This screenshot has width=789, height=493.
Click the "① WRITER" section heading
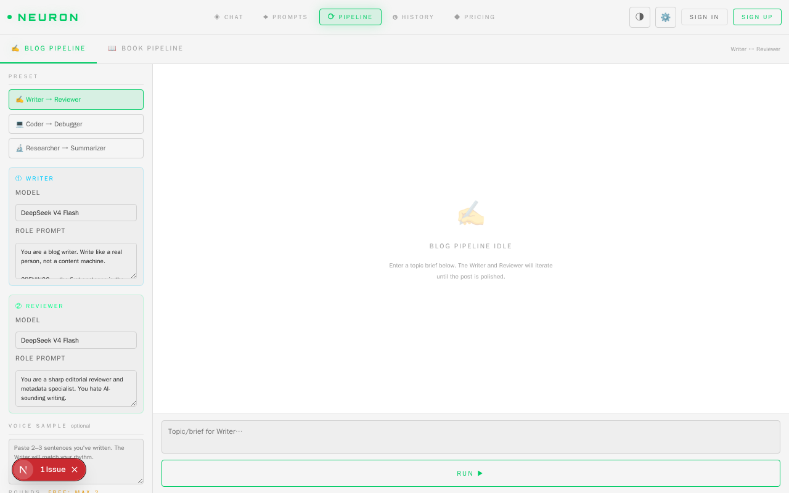pyautogui.click(x=35, y=179)
